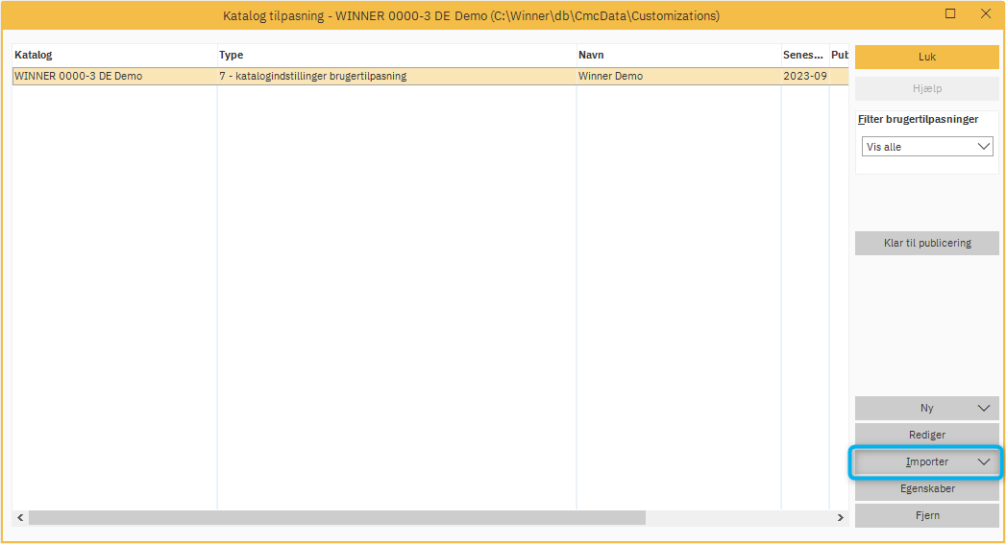Viewport: 1006px width, 544px height.
Task: Open the Vis alle filter dropdown
Action: point(927,147)
